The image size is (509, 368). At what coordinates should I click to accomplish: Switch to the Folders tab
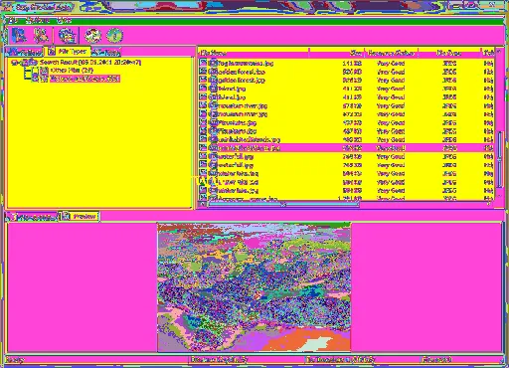pyautogui.click(x=24, y=52)
